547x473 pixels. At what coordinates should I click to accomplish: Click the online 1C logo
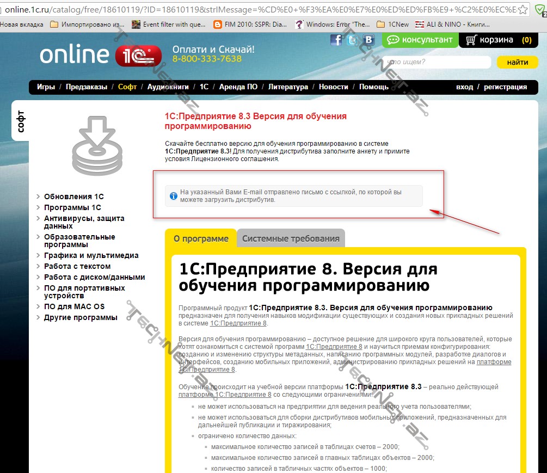[101, 55]
